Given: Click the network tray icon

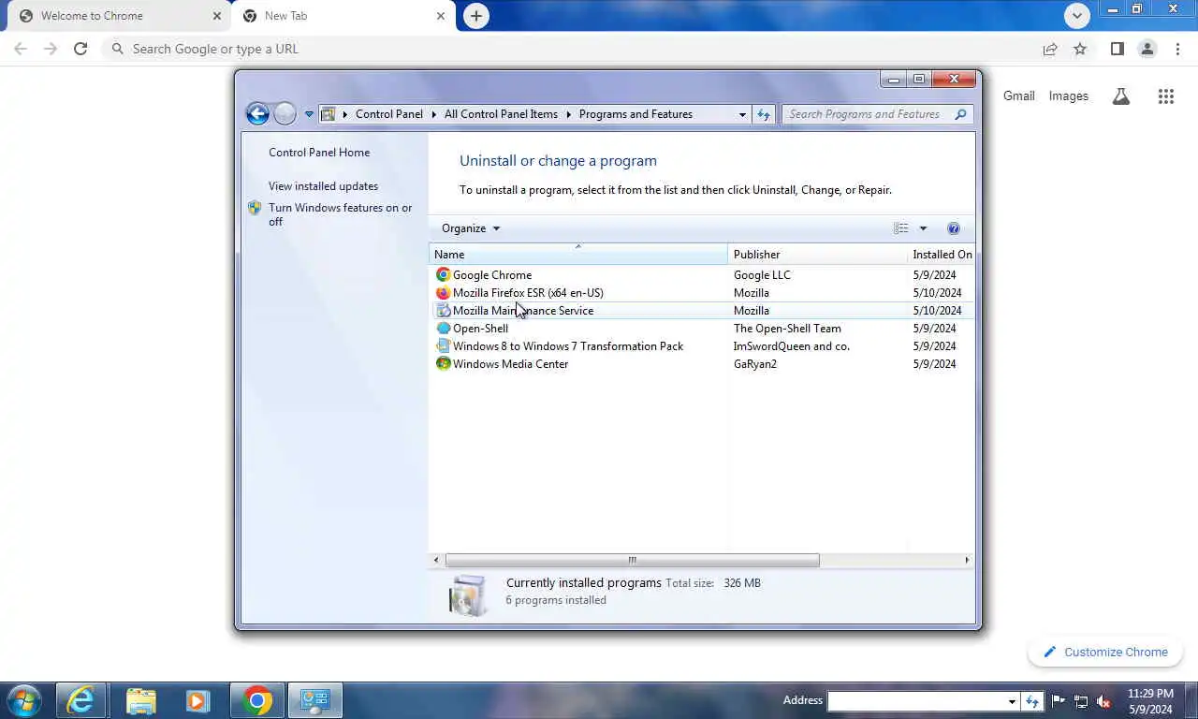Looking at the screenshot, I should point(1081,700).
